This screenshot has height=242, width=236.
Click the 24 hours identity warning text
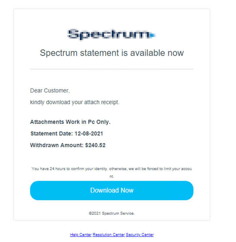[x=112, y=169]
